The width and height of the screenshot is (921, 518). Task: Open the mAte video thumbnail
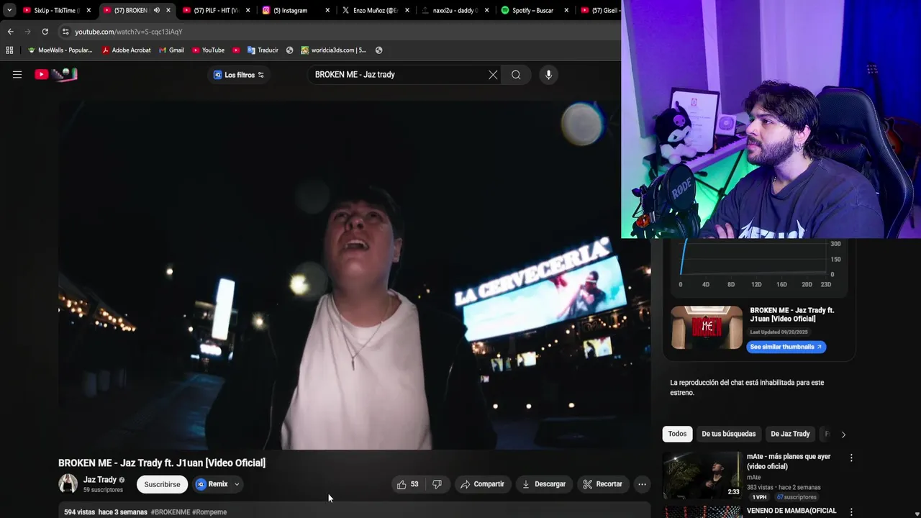702,475
